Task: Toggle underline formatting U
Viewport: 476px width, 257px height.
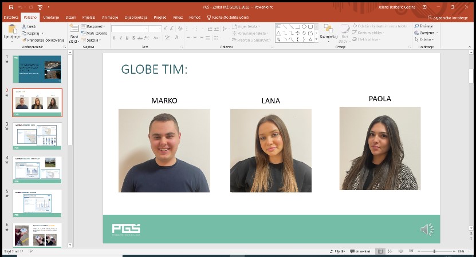Action: [127, 38]
